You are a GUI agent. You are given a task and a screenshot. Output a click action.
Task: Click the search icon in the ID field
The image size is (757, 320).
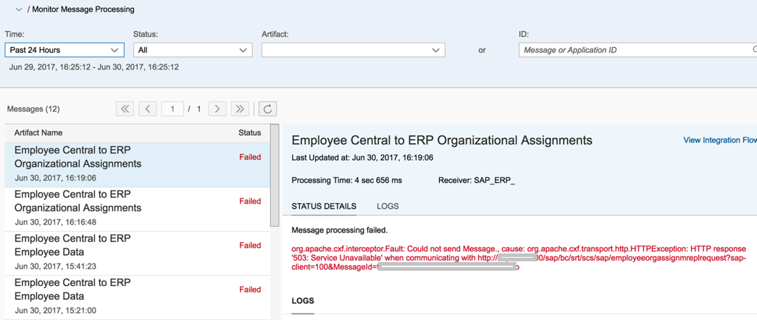point(755,50)
